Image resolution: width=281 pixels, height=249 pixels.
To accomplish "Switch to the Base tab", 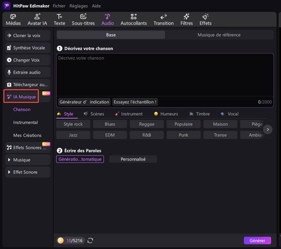I will point(111,35).
